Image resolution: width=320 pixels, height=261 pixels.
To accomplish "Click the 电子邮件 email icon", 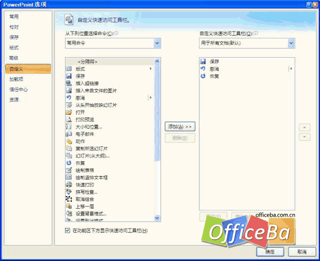I will click(69, 134).
